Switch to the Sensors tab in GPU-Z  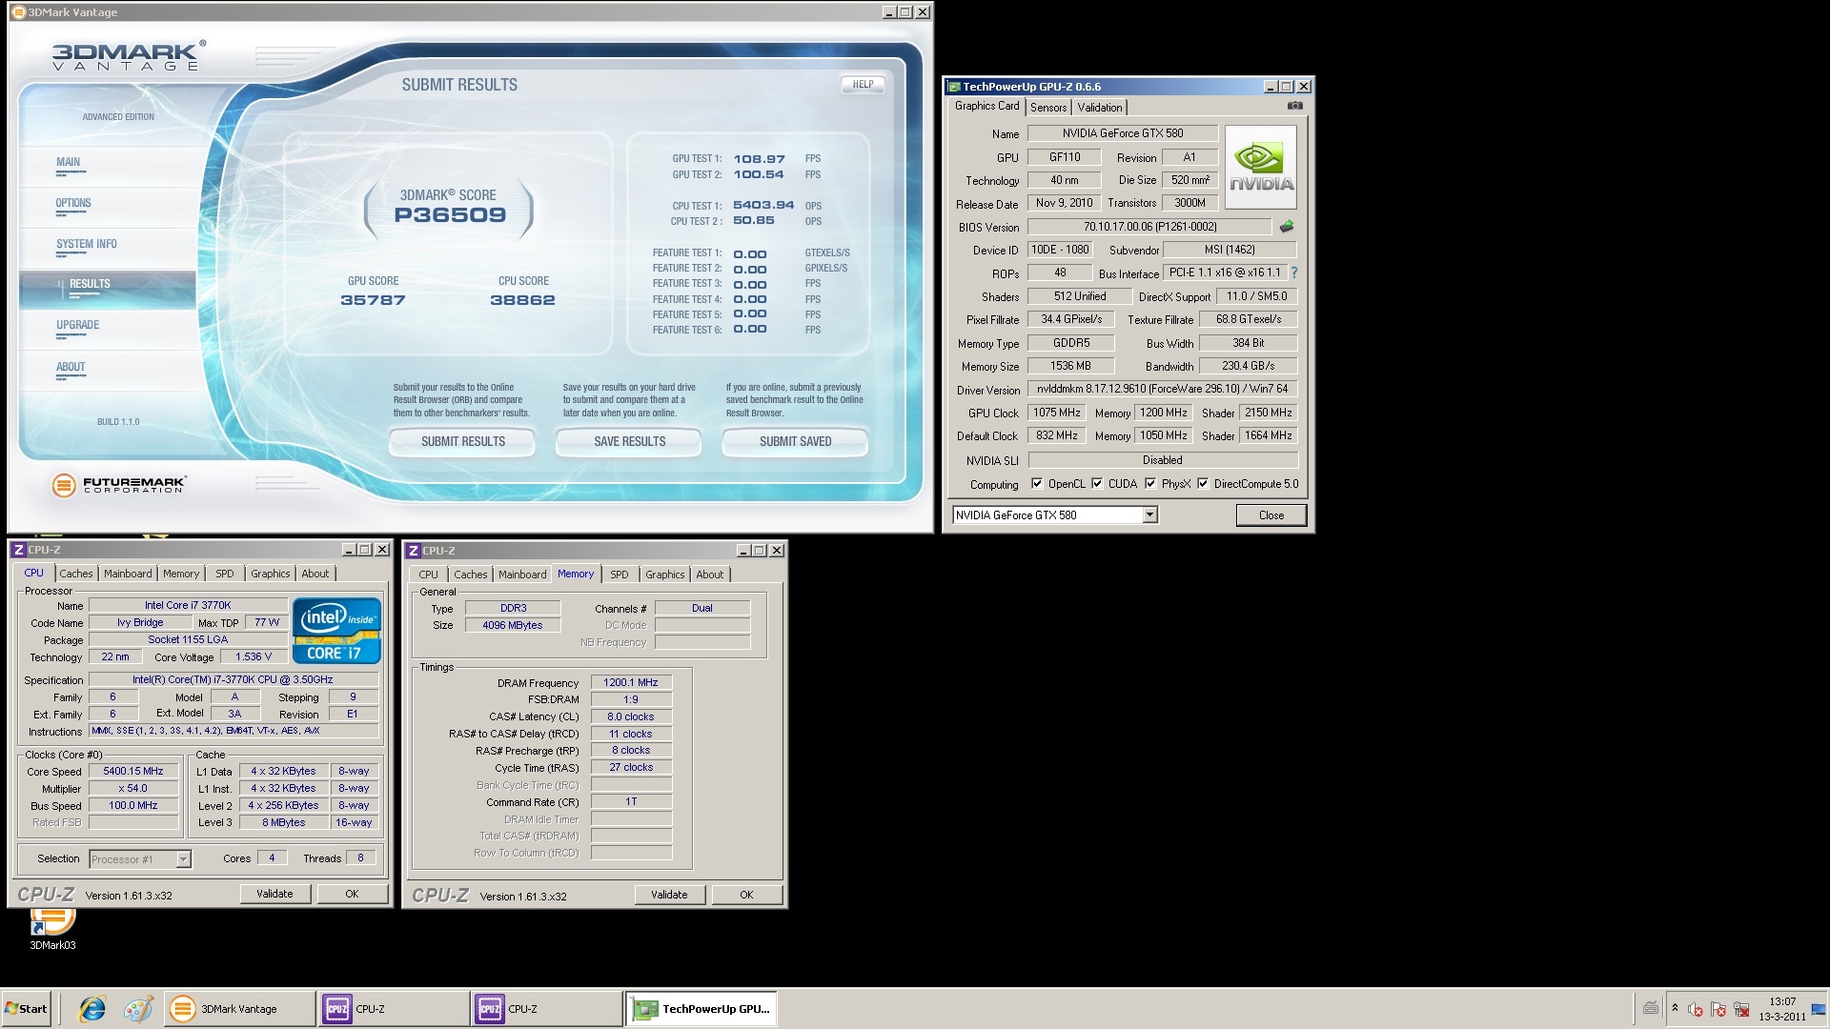click(1048, 108)
